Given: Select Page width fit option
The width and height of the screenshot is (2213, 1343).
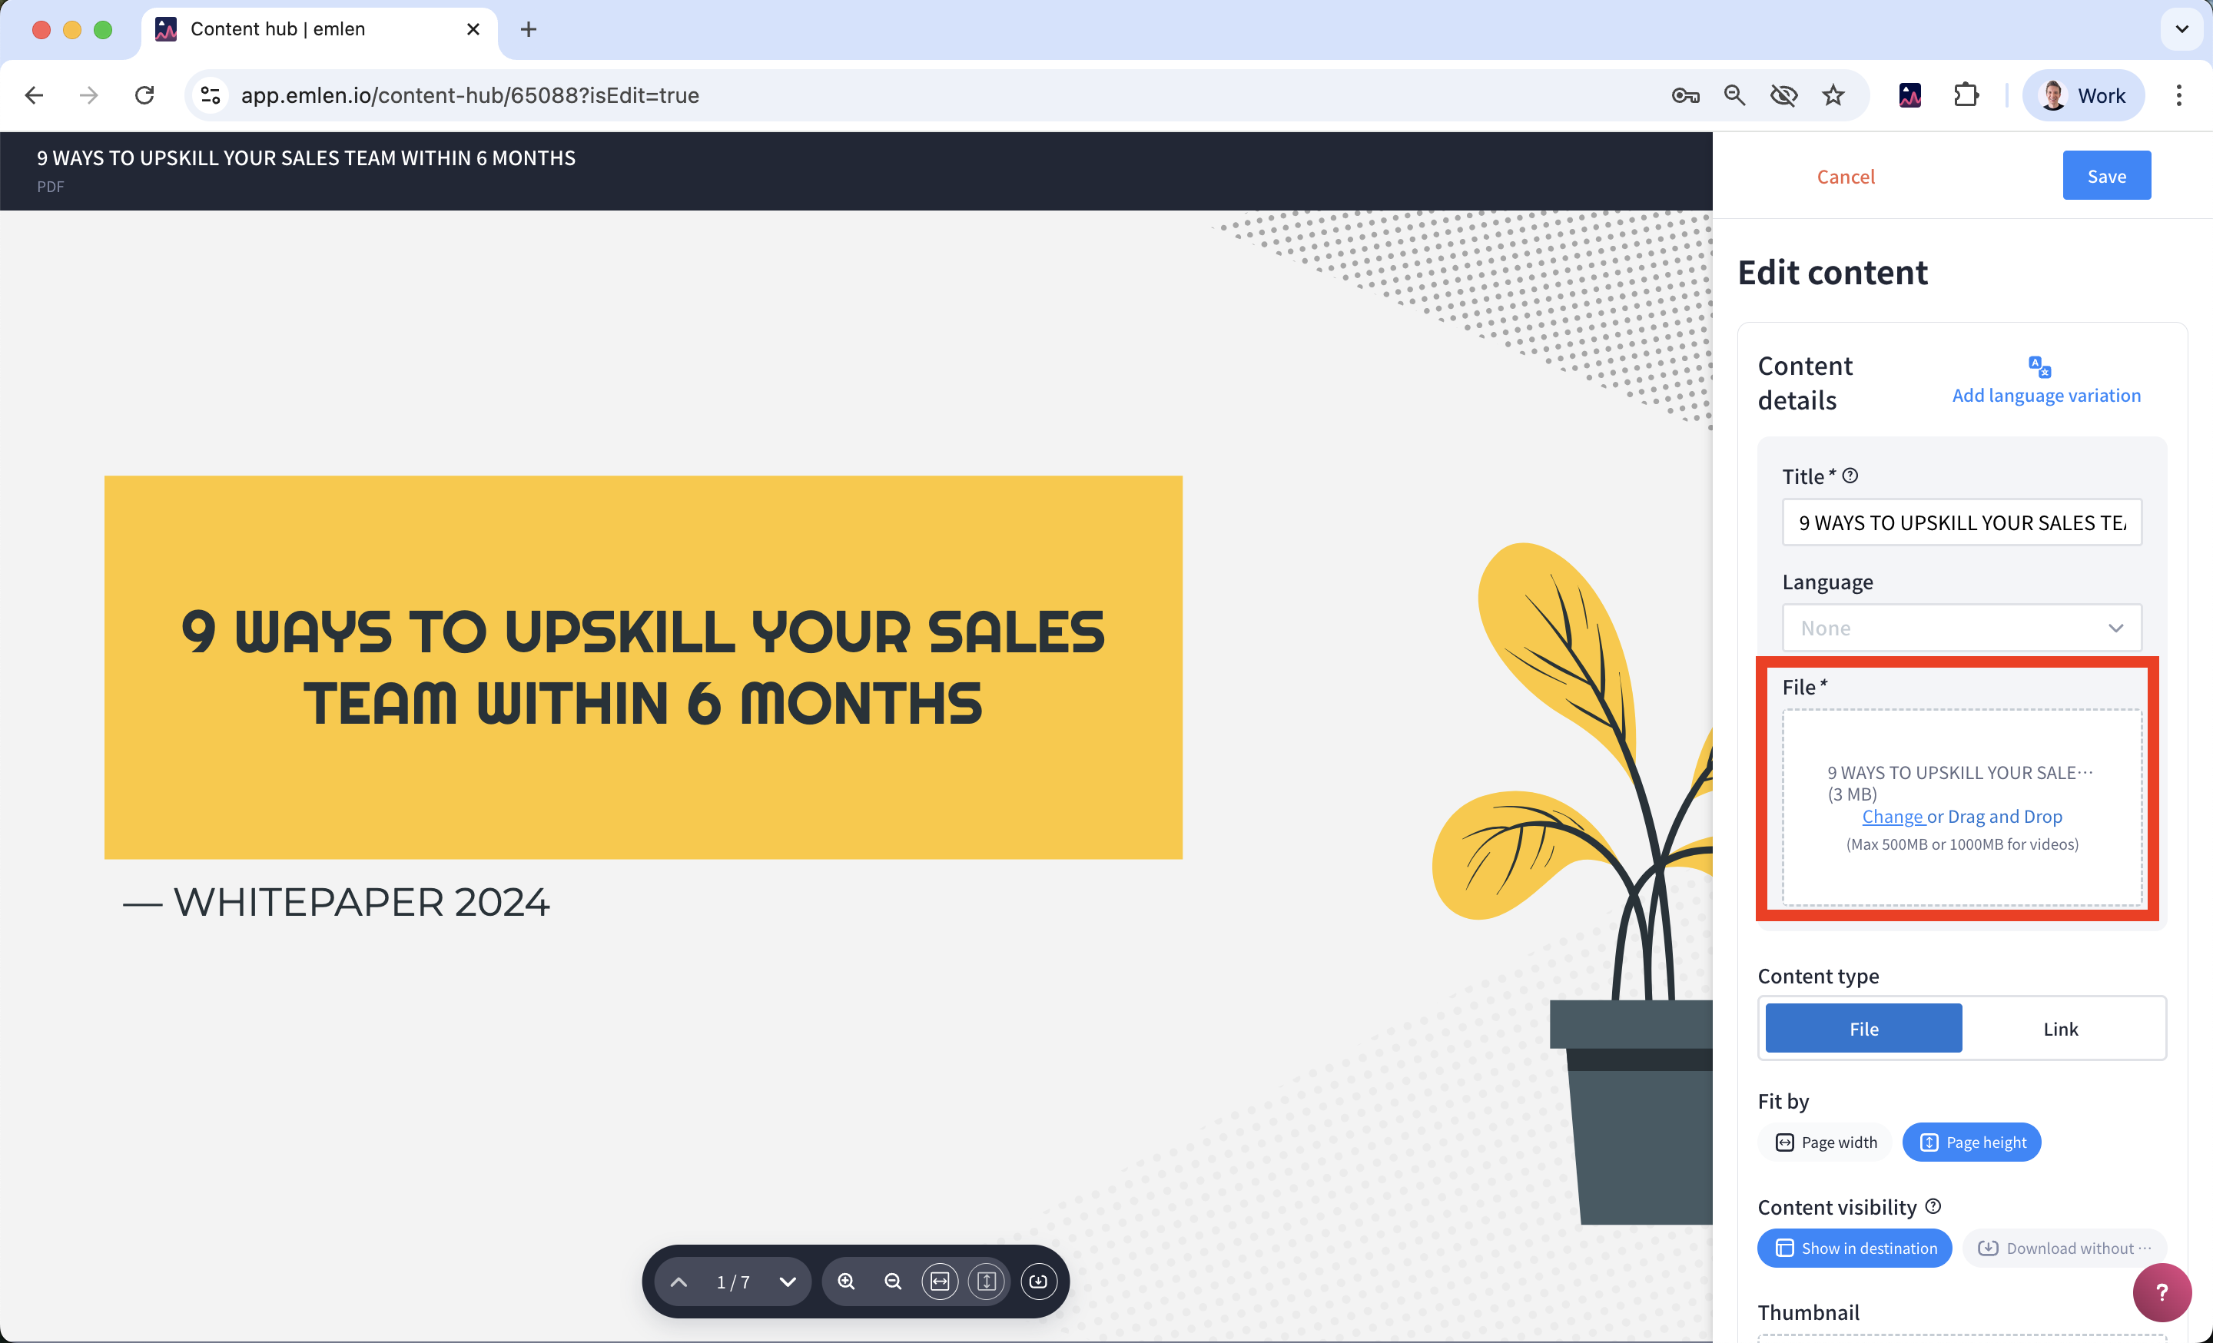Looking at the screenshot, I should (x=1826, y=1142).
